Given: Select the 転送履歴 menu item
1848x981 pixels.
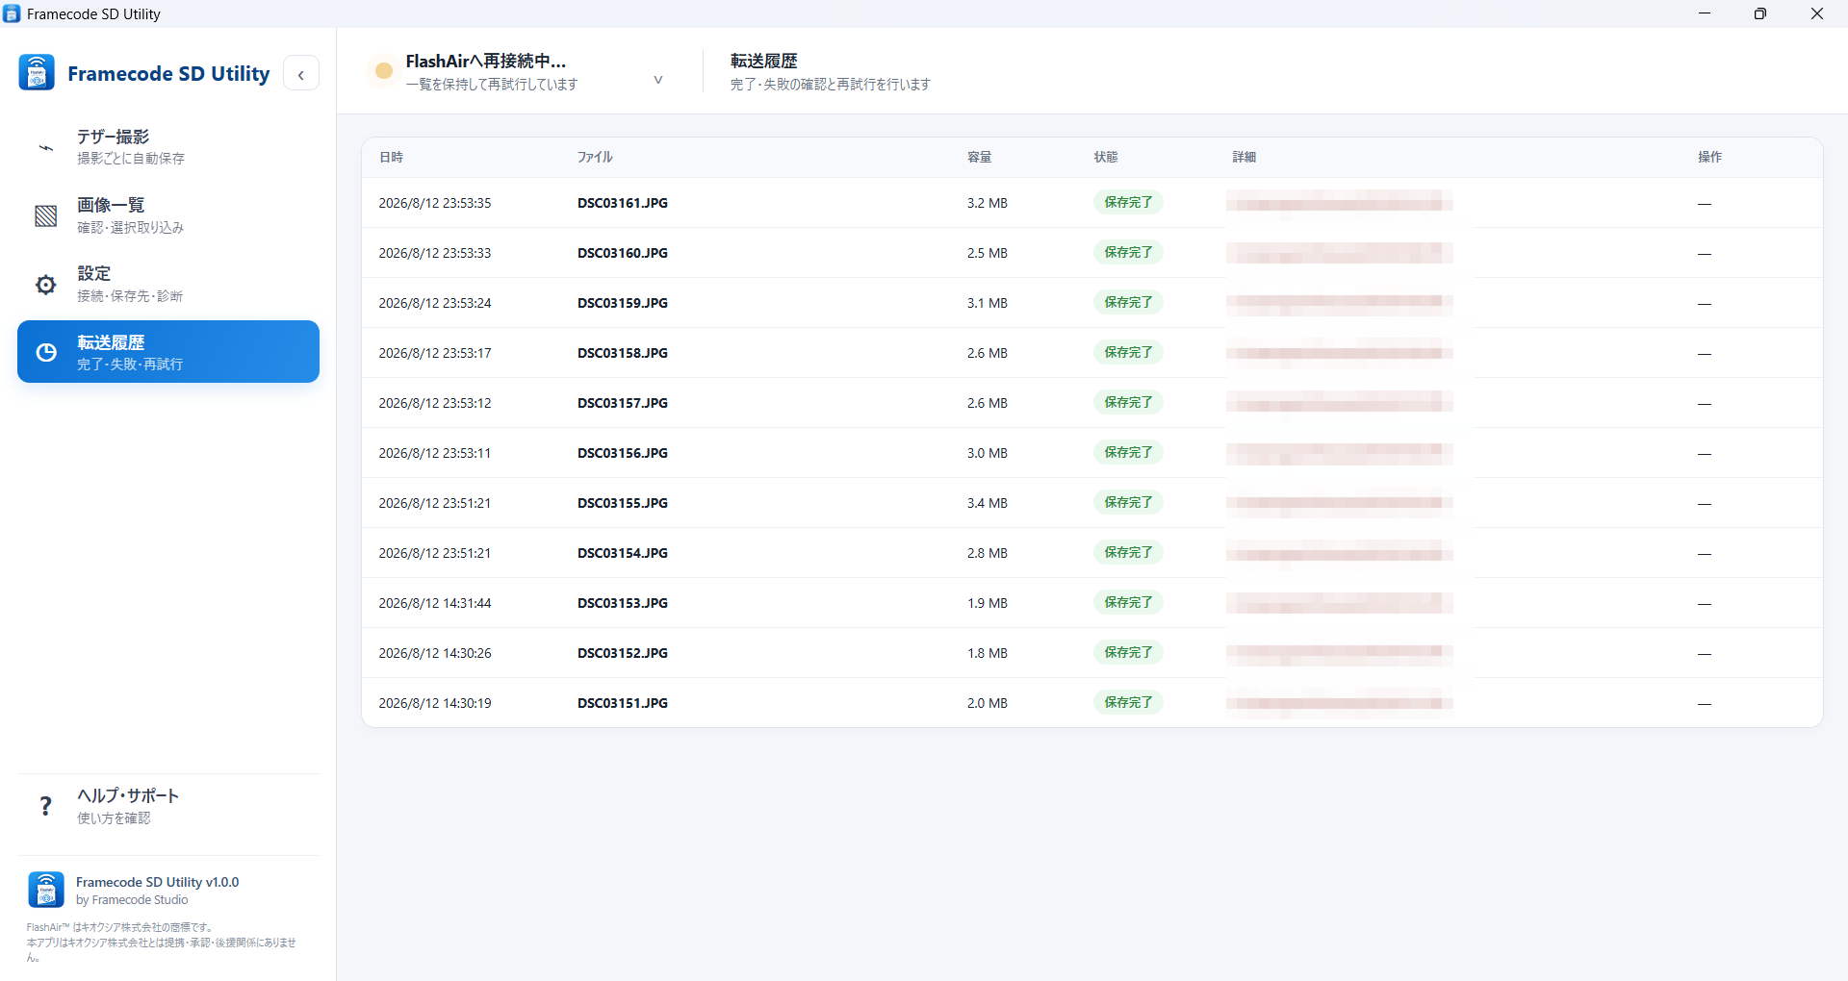Looking at the screenshot, I should point(168,352).
